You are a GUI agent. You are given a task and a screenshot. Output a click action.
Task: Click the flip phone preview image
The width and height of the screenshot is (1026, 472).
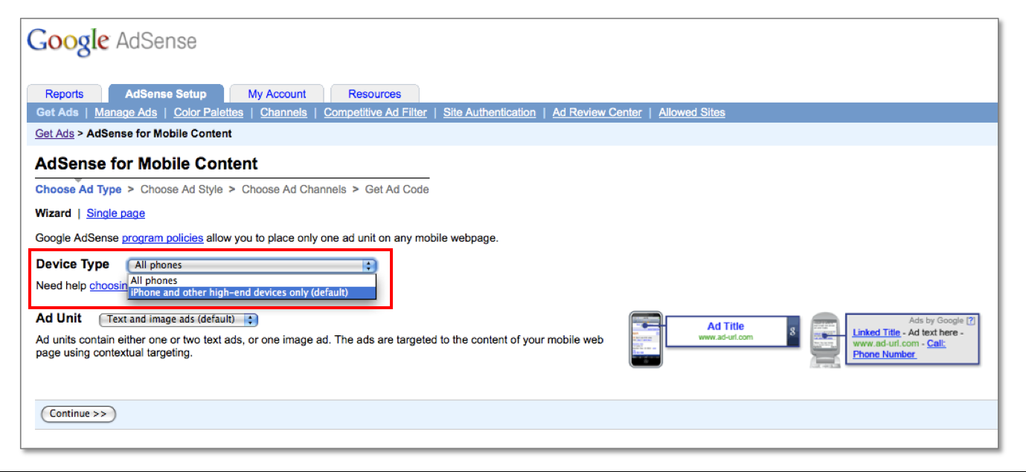(x=825, y=340)
